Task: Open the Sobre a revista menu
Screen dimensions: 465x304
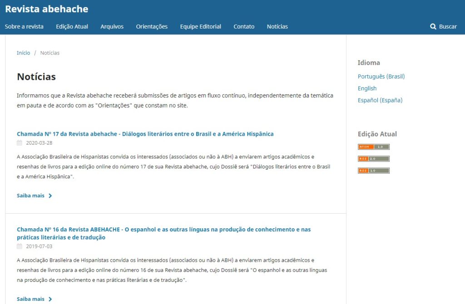Action: 24,27
